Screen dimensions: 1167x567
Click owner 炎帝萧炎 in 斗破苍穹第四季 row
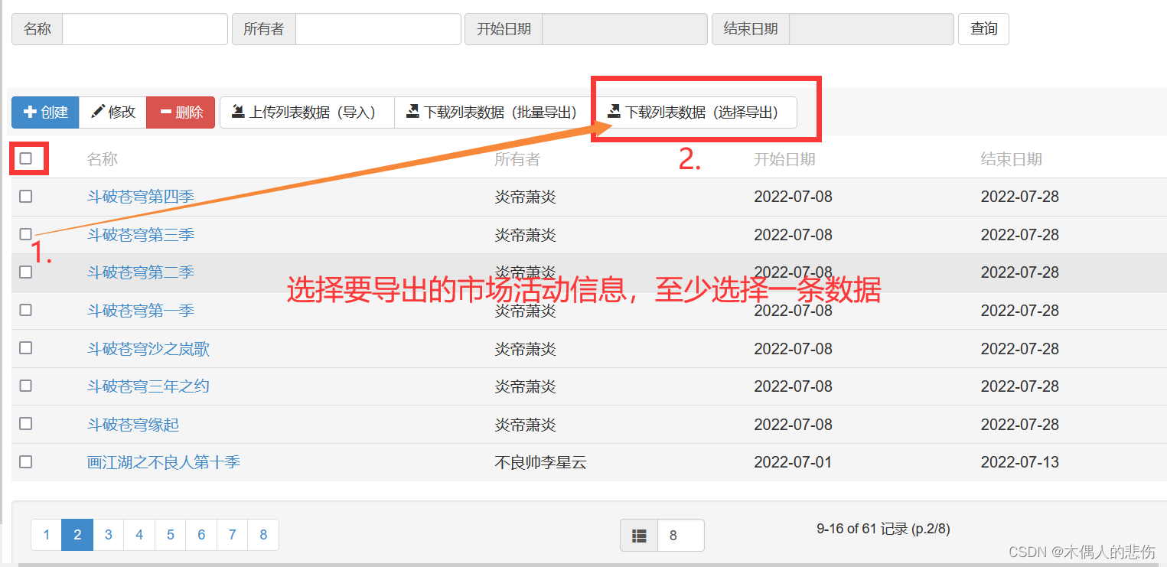pyautogui.click(x=525, y=197)
